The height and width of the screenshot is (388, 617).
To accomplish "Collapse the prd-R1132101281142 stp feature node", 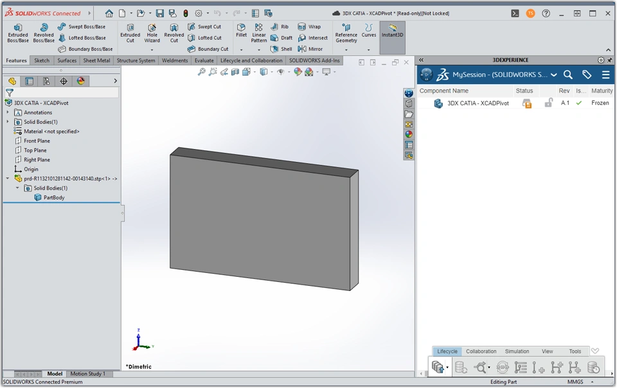I will 8,179.
